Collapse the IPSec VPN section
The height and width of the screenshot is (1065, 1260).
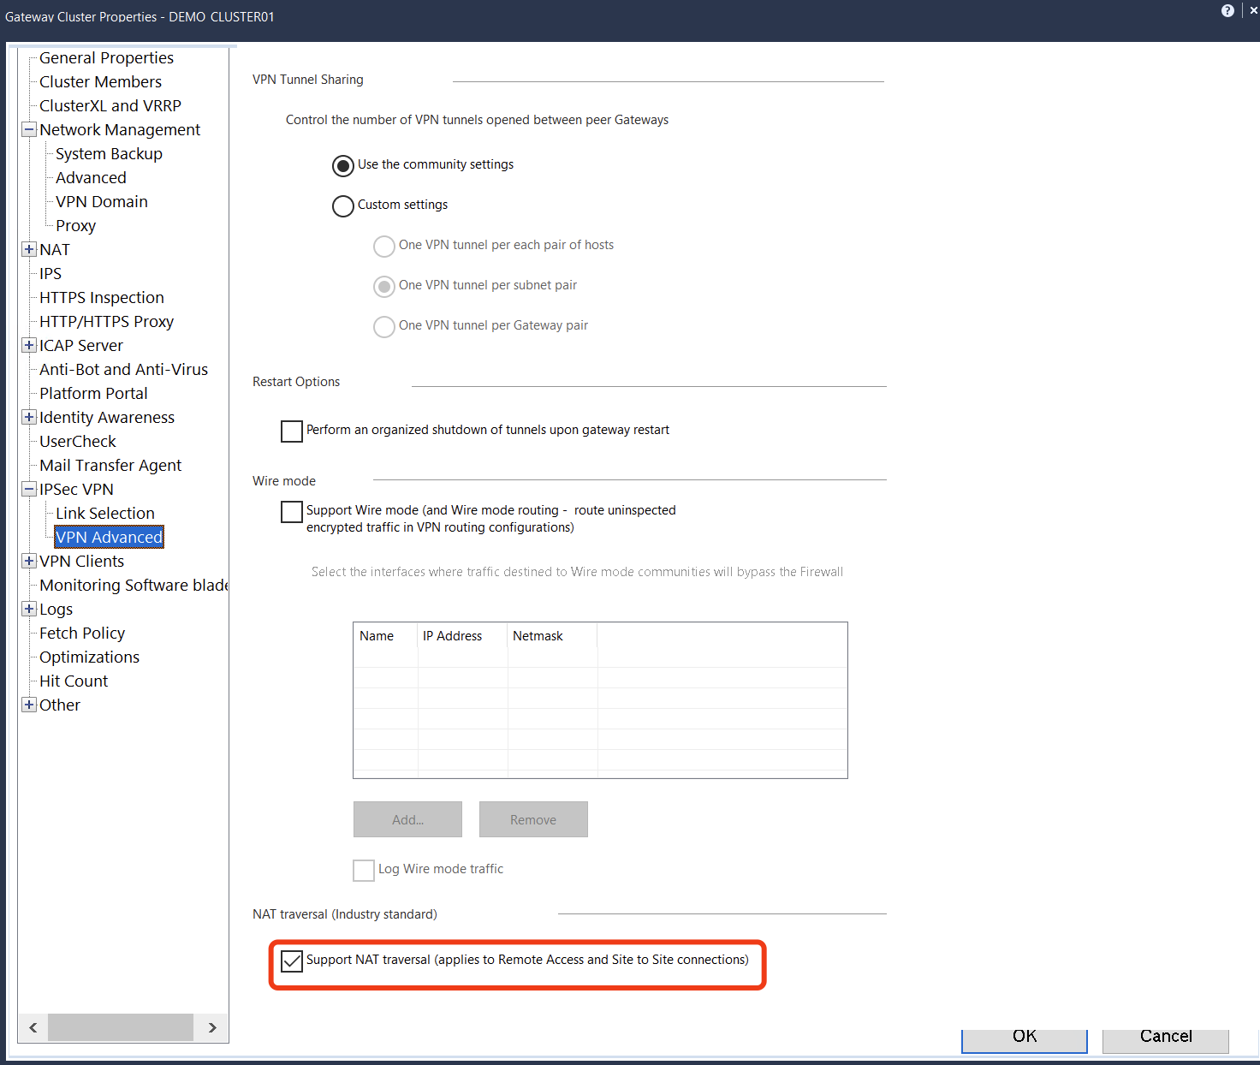click(x=28, y=489)
